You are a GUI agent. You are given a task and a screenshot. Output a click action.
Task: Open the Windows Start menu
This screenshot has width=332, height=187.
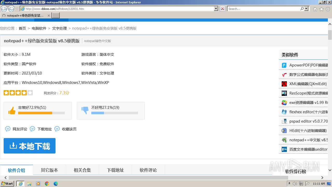click(8, 184)
